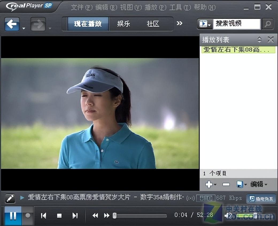Skip to the previous track
This screenshot has width=278, height=226.
pyautogui.click(x=44, y=216)
